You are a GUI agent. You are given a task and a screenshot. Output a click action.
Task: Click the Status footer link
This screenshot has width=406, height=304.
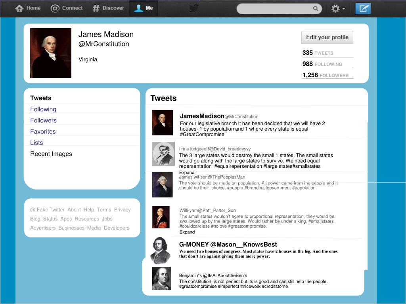[x=50, y=218]
